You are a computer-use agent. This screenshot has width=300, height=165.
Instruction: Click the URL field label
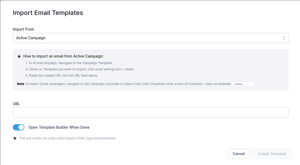coord(16,104)
